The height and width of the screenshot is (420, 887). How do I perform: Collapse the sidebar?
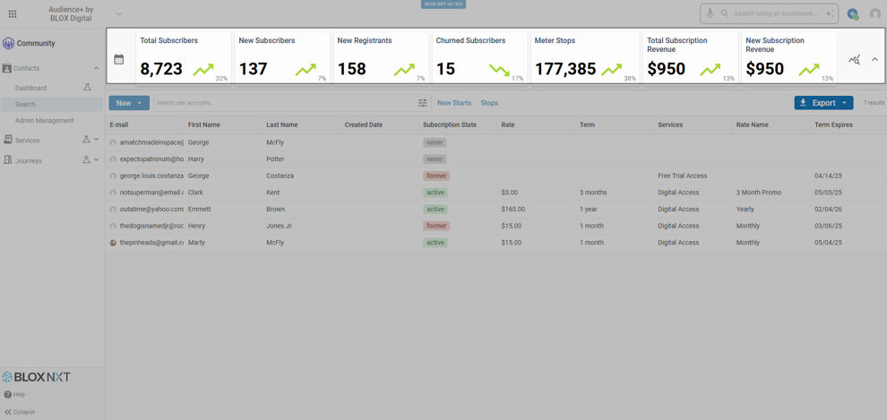[x=20, y=412]
